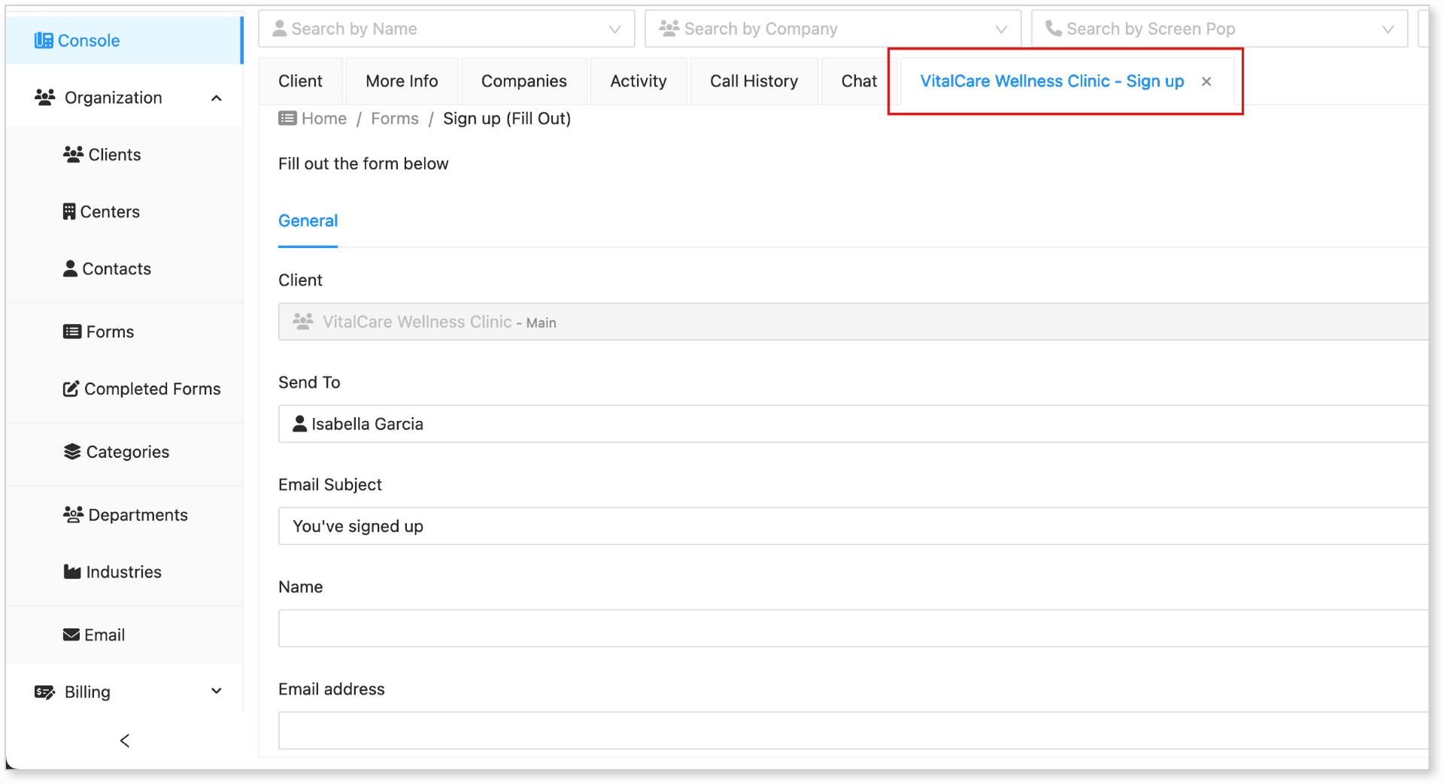
Task: Click the breadcrumb Home form icon
Action: coord(287,119)
